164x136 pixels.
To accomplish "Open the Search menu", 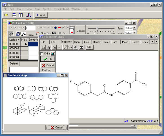I will click(x=20, y=9).
